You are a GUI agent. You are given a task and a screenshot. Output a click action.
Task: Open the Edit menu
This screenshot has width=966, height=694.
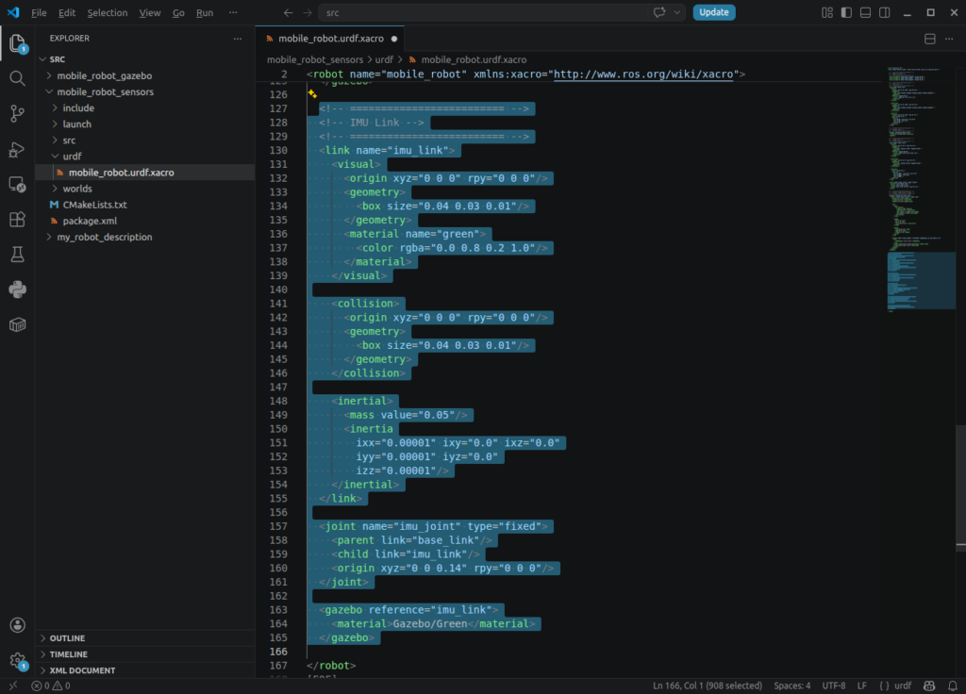[x=67, y=12]
